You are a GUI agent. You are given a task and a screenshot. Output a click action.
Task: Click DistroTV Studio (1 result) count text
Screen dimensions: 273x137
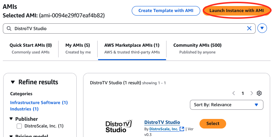click(x=115, y=82)
